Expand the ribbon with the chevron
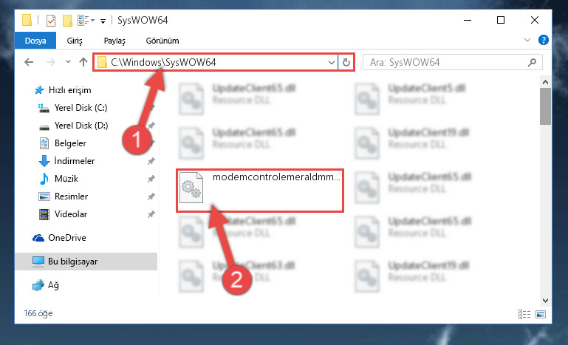This screenshot has width=568, height=345. (x=527, y=40)
